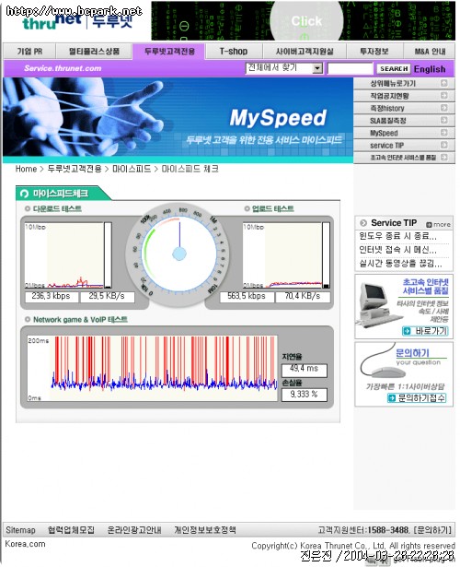Open the 협력업체모집 footer link
This screenshot has height=567, width=460.
(71, 530)
